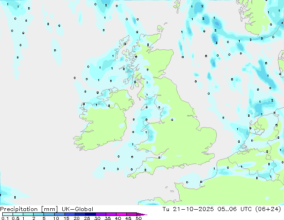Click the purple arrow tip past the 50 mark

(142, 215)
